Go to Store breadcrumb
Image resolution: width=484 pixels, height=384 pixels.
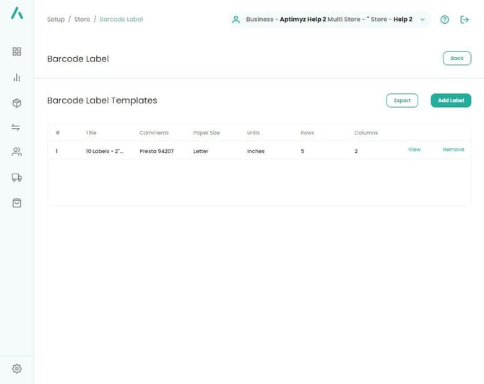(82, 20)
